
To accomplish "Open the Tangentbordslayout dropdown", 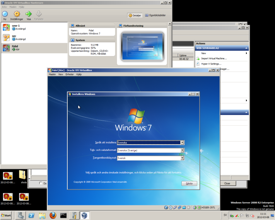I will point(182,158).
